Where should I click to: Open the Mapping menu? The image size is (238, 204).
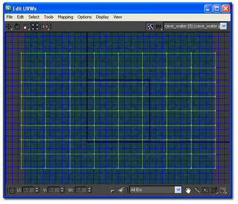click(x=66, y=17)
